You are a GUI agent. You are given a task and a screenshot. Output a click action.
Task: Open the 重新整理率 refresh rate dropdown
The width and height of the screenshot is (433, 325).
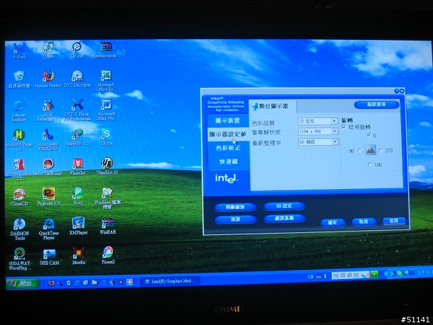[319, 142]
